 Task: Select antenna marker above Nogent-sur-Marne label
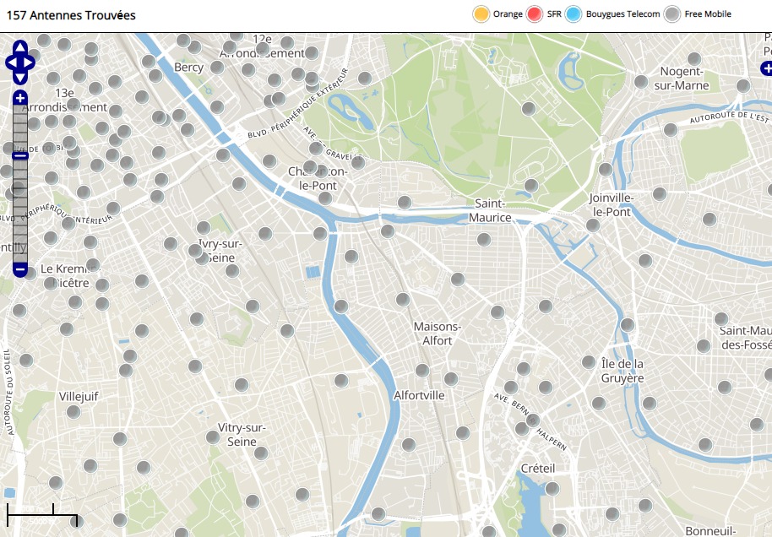[694, 58]
